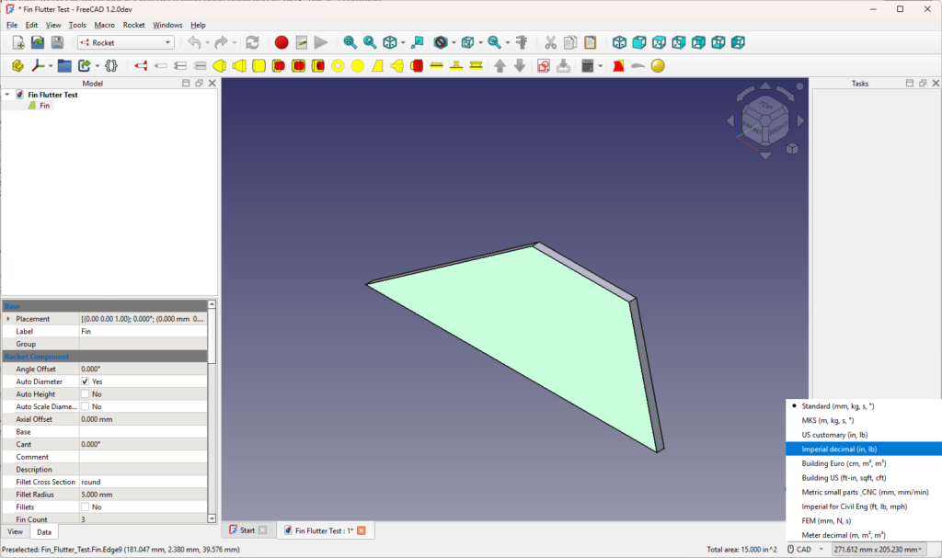Enable the Auto Height checkbox
Screen dimensions: 942x558
86,394
